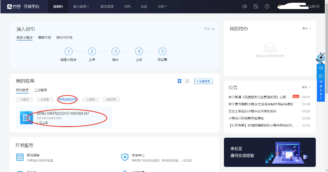Open the help question mark icon
The image size is (328, 172).
(x=267, y=6)
